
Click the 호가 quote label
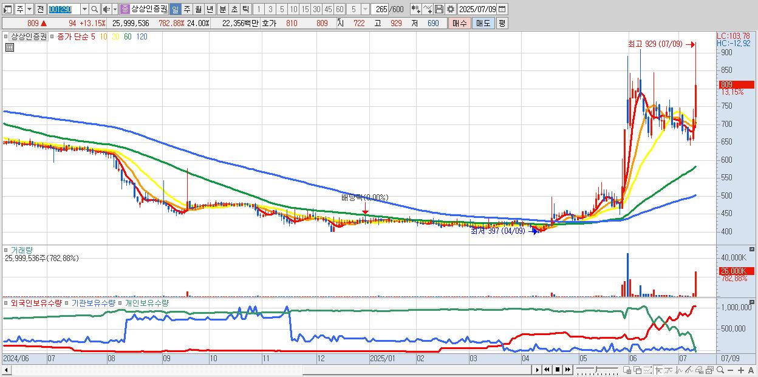pos(268,23)
